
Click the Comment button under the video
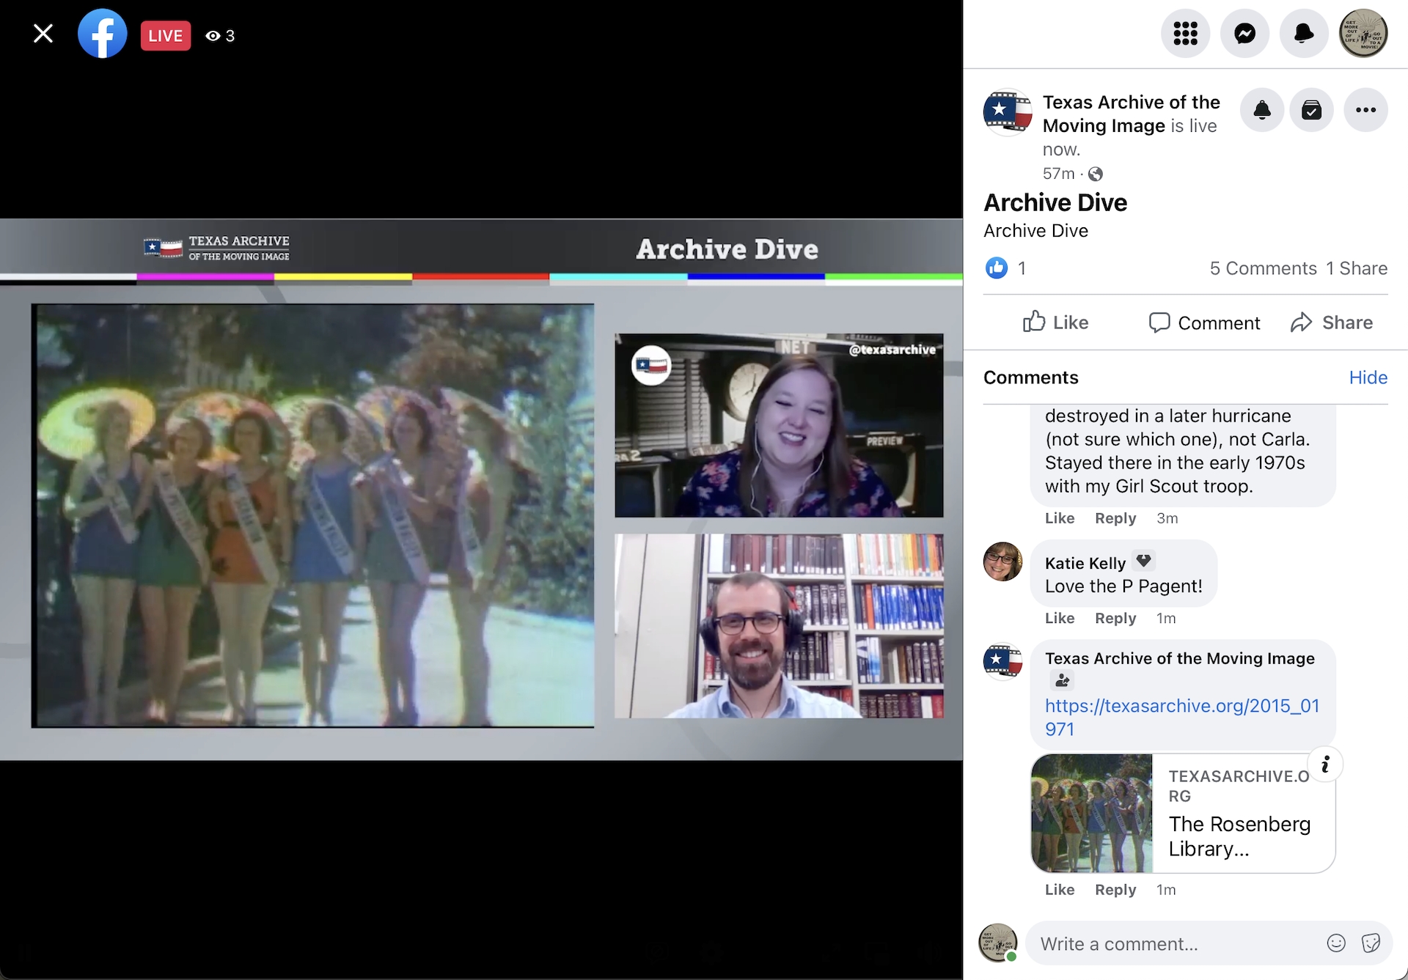click(x=1204, y=323)
